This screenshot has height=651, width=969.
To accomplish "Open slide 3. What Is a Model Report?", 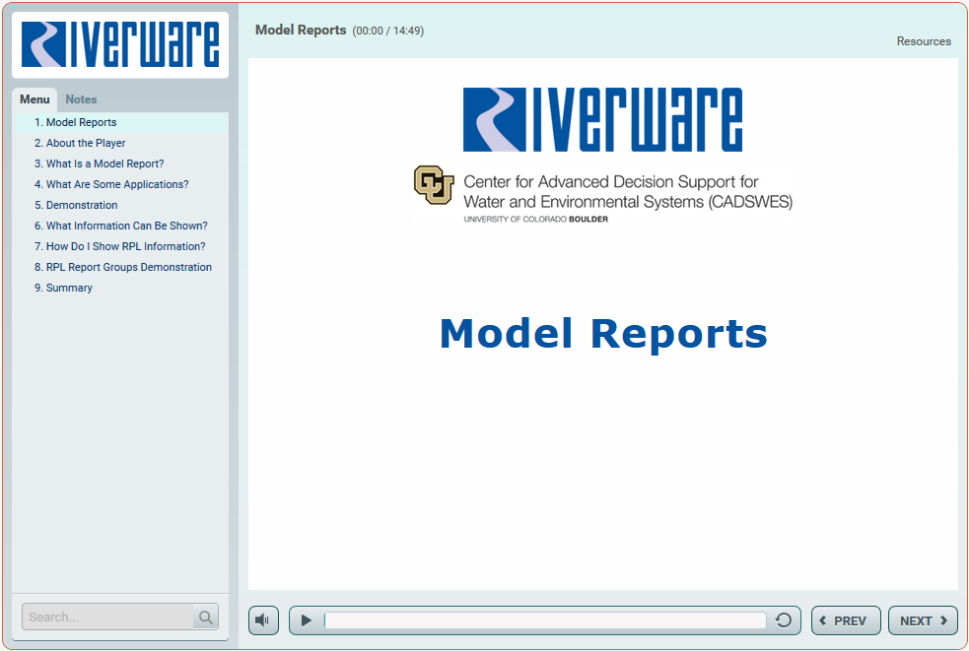I will 120,163.
